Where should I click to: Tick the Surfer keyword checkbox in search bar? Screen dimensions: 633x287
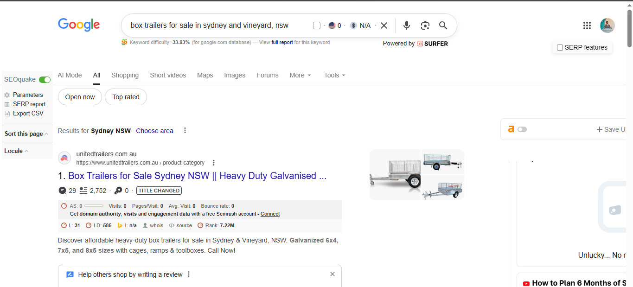(x=317, y=26)
